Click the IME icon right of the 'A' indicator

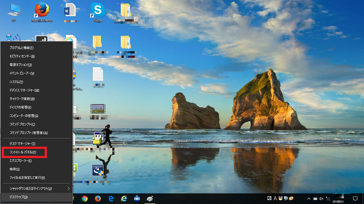tap(280, 198)
